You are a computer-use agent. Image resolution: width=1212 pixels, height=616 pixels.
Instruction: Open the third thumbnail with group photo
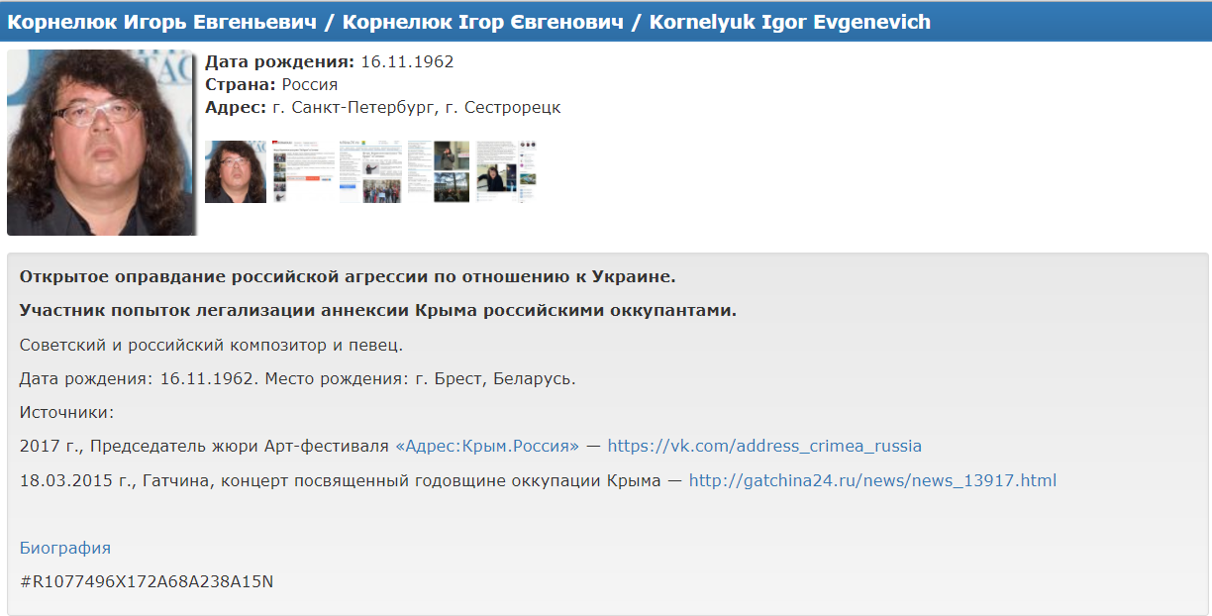tap(370, 171)
